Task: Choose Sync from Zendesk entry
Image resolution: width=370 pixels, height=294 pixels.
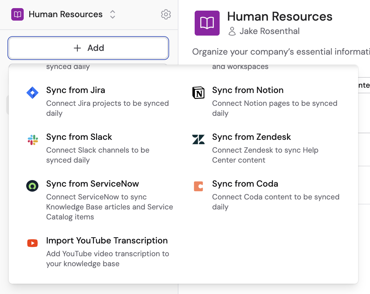Action: point(251,137)
